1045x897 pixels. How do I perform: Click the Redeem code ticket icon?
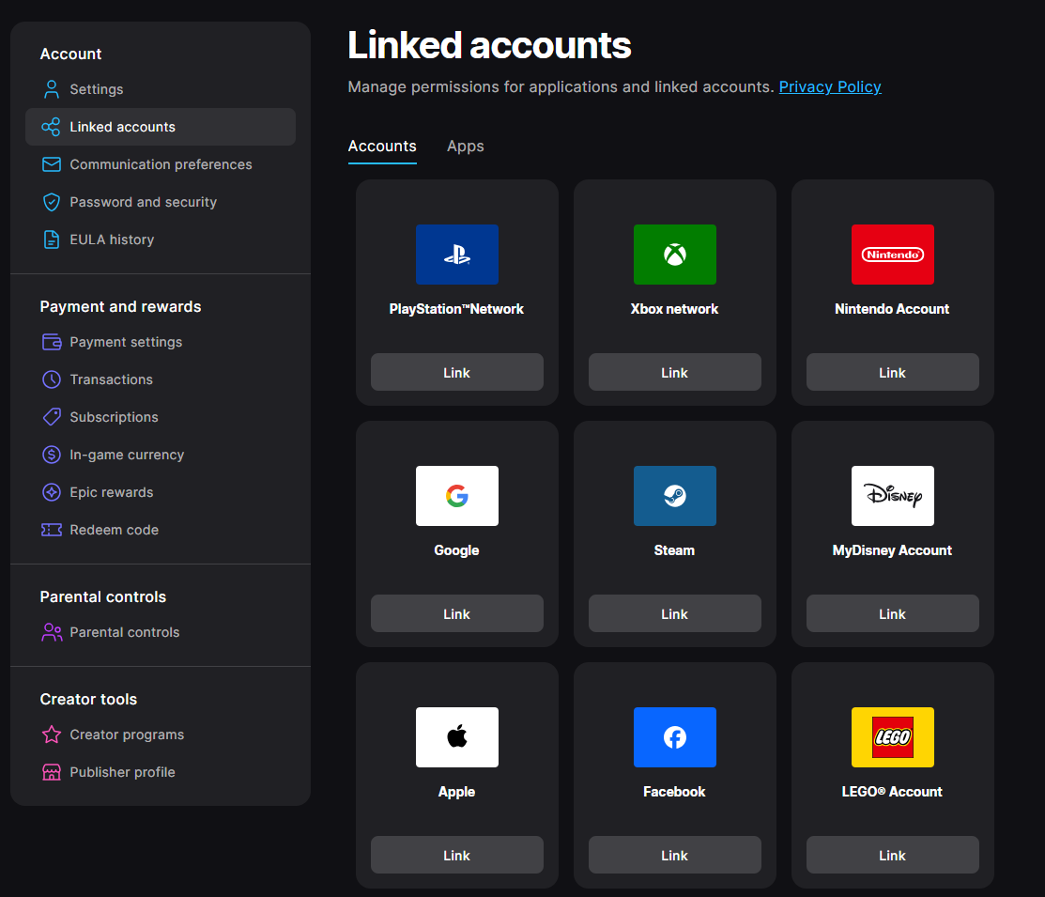click(x=52, y=530)
